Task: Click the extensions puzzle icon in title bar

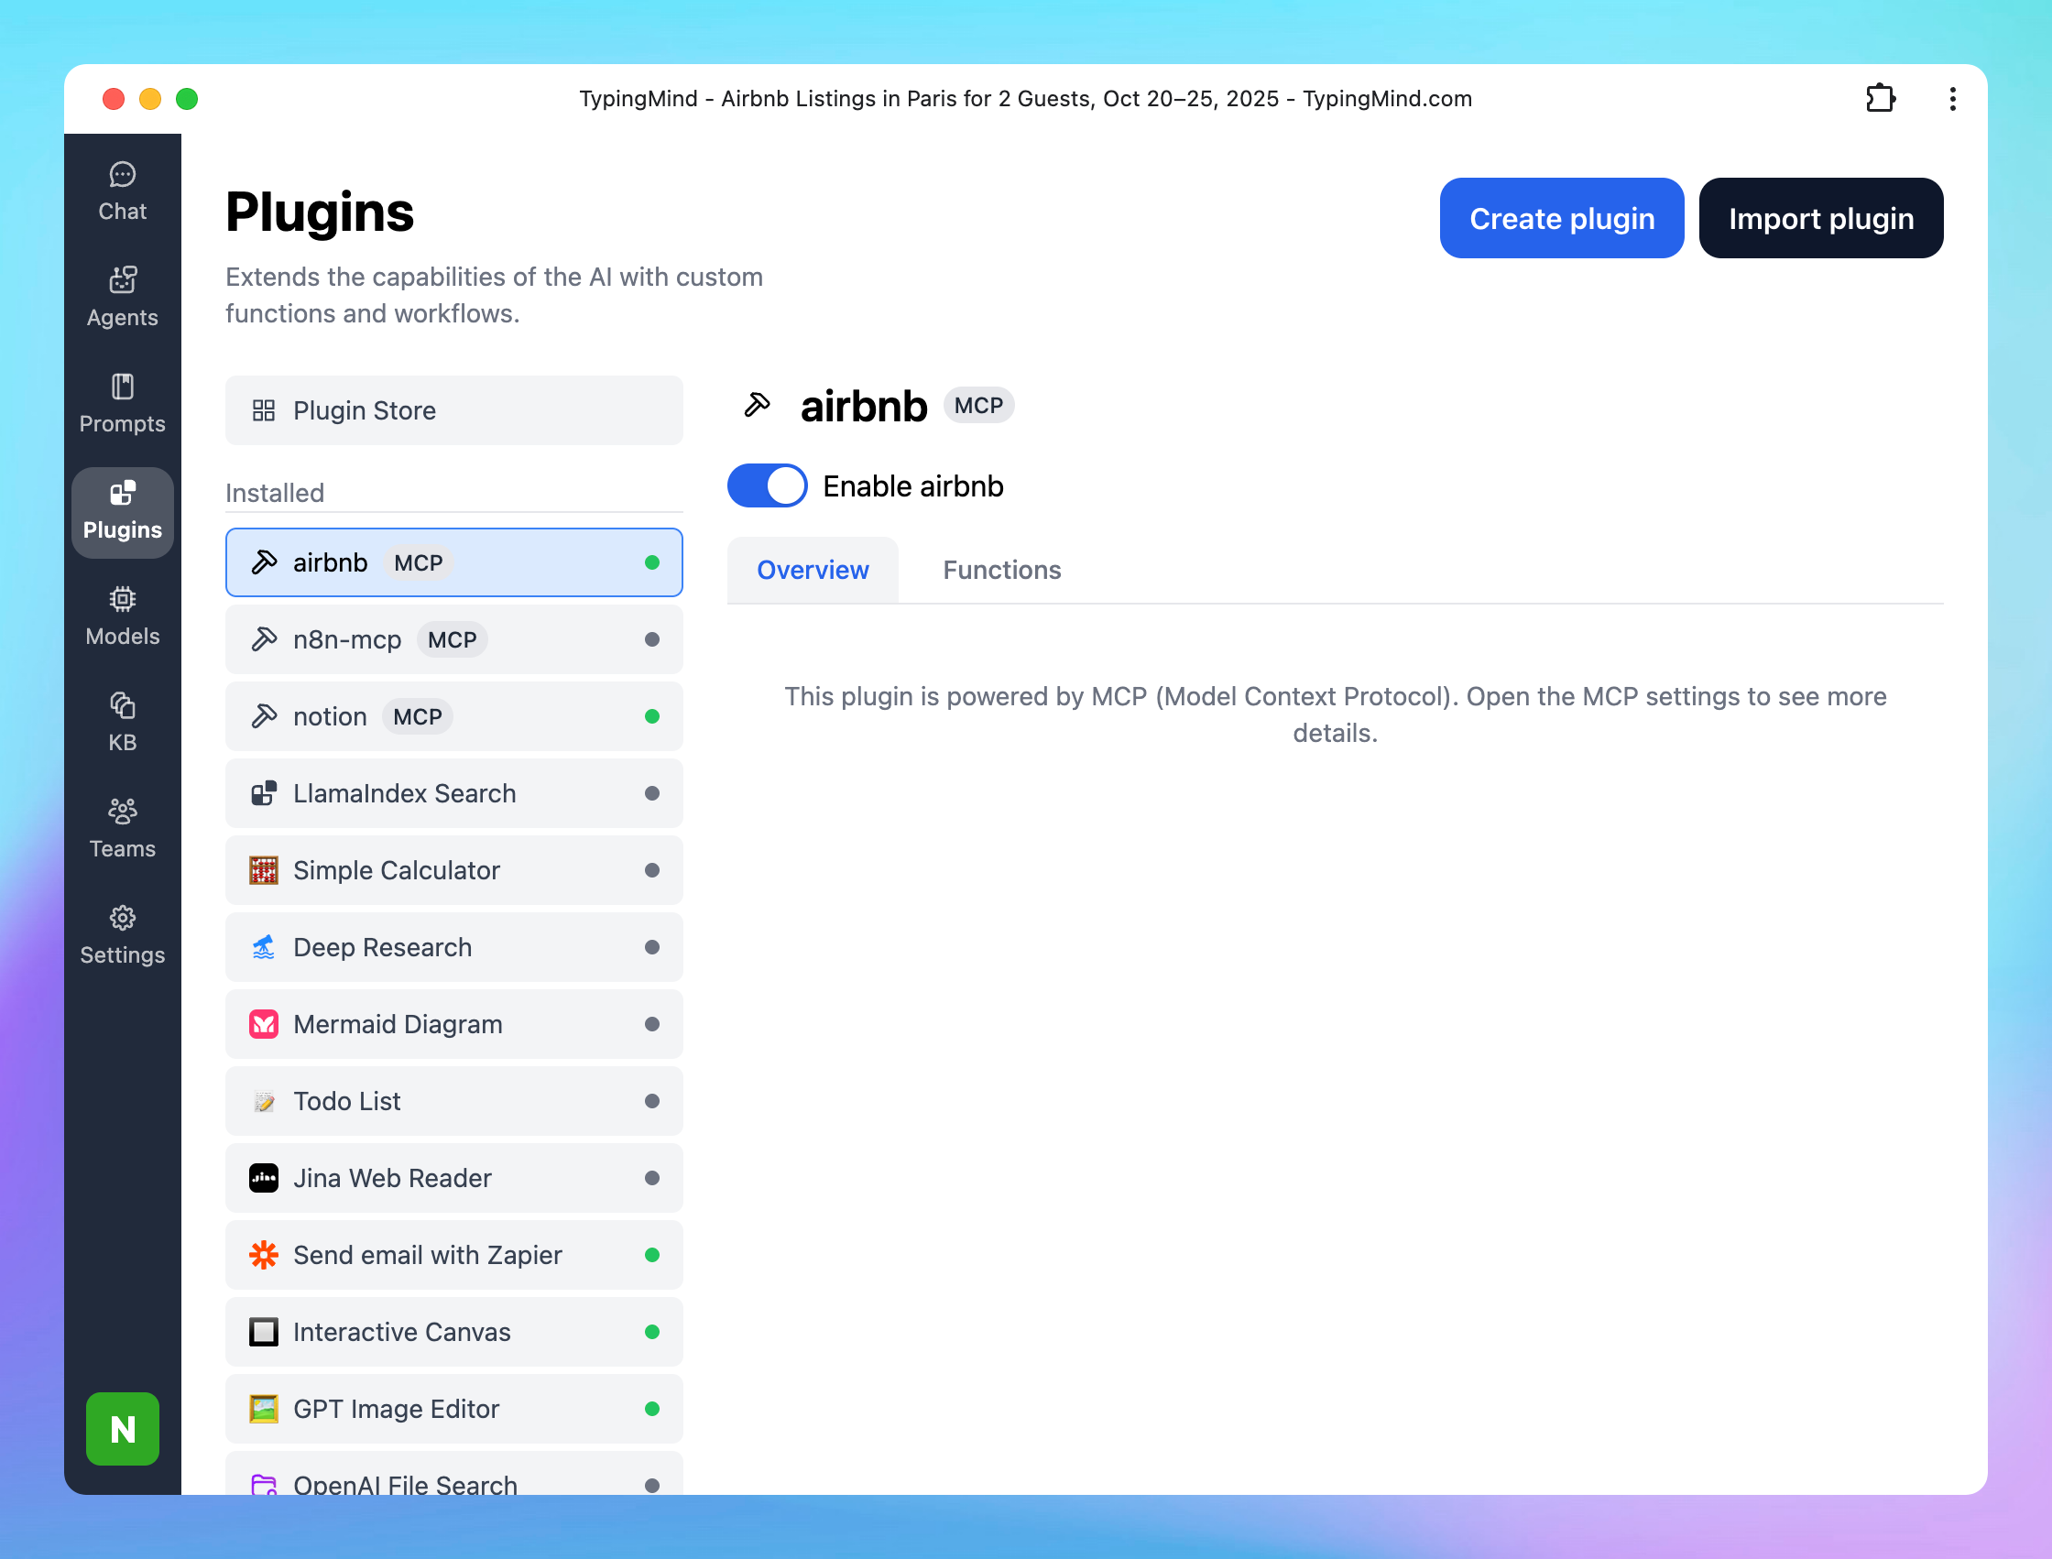Action: tap(1880, 98)
